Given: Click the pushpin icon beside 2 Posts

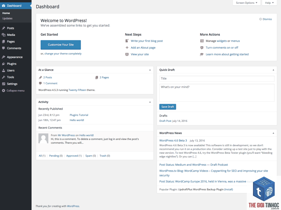Looking at the screenshot, I should [x=40, y=77].
